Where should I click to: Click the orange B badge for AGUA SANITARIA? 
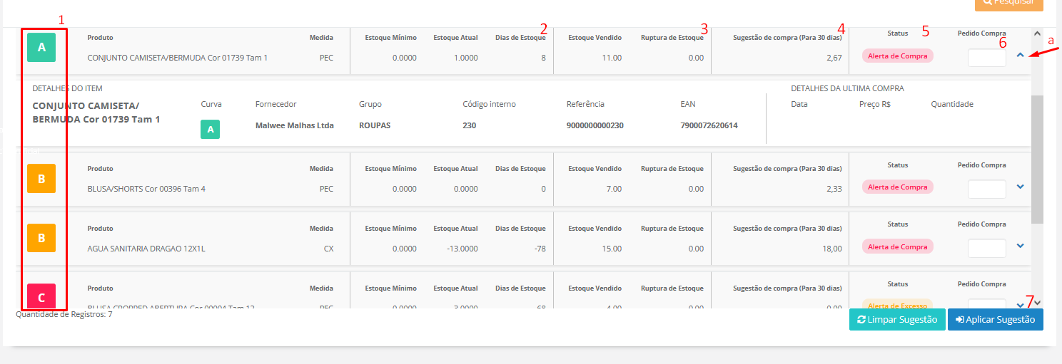[41, 238]
